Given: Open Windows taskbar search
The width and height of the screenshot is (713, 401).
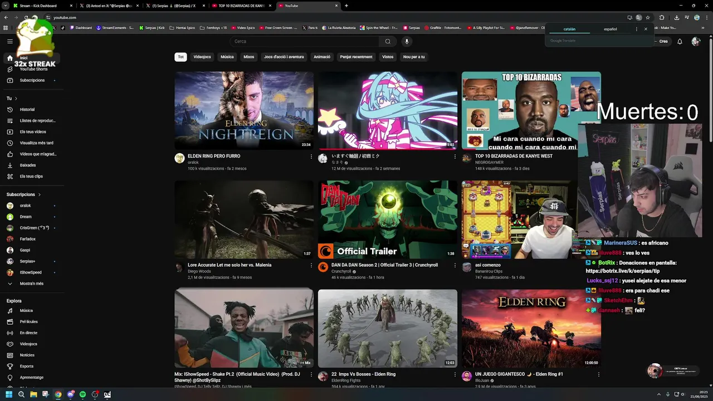Looking at the screenshot, I should pos(21,394).
